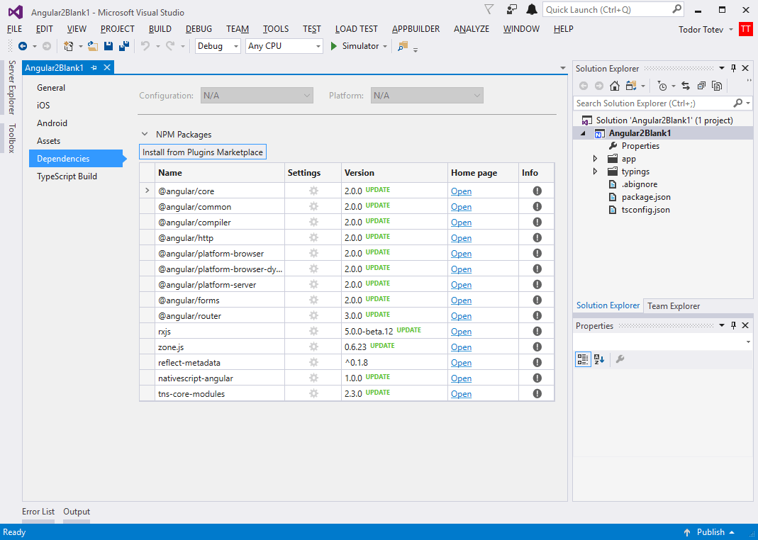The width and height of the screenshot is (758, 540).
Task: Click the Find in Files toolbar icon
Action: 403,46
